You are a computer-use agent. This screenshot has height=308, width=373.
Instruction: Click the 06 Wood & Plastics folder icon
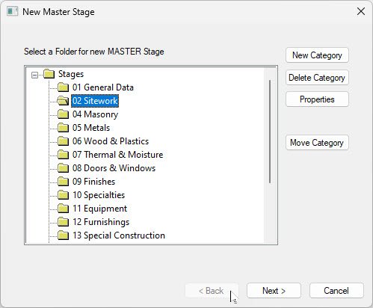point(63,141)
